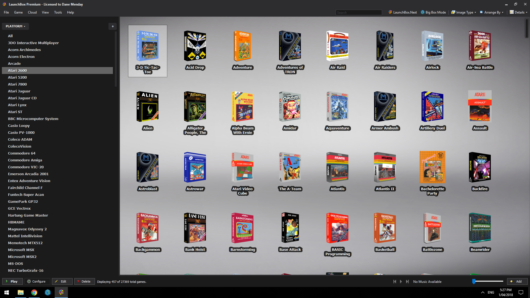The height and width of the screenshot is (298, 530).
Task: Open the File menu
Action: pos(6,12)
